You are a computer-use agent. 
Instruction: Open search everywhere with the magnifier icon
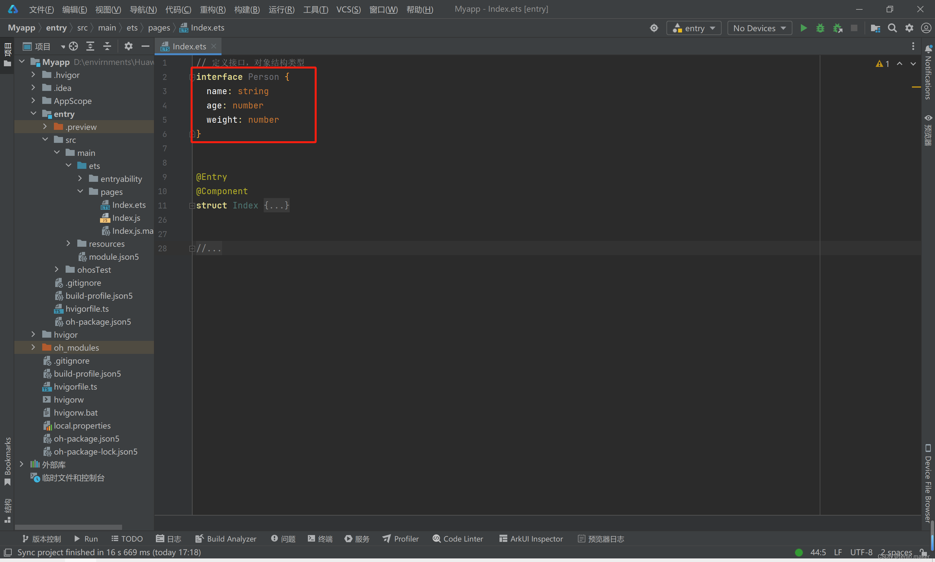pyautogui.click(x=892, y=28)
